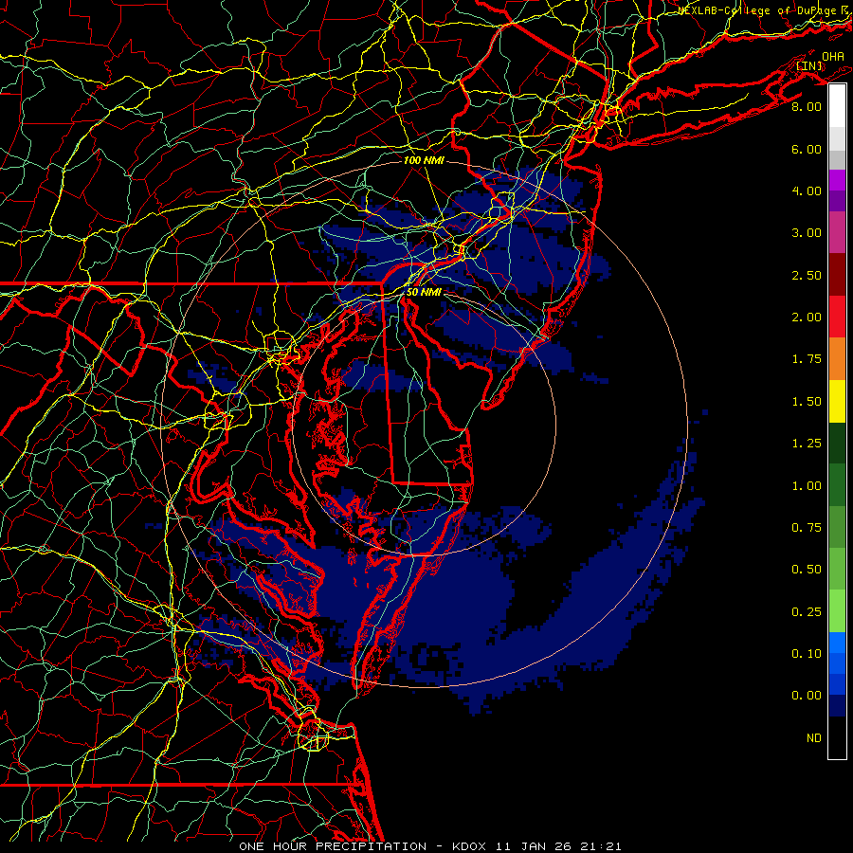Click the 0.00 legend value
Screen dimensions: 853x853
(x=807, y=696)
